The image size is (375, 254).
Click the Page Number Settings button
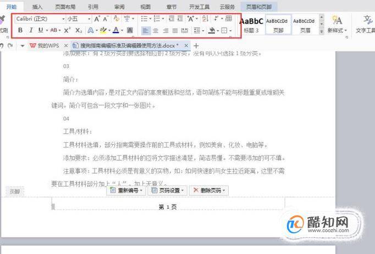pyautogui.click(x=168, y=190)
